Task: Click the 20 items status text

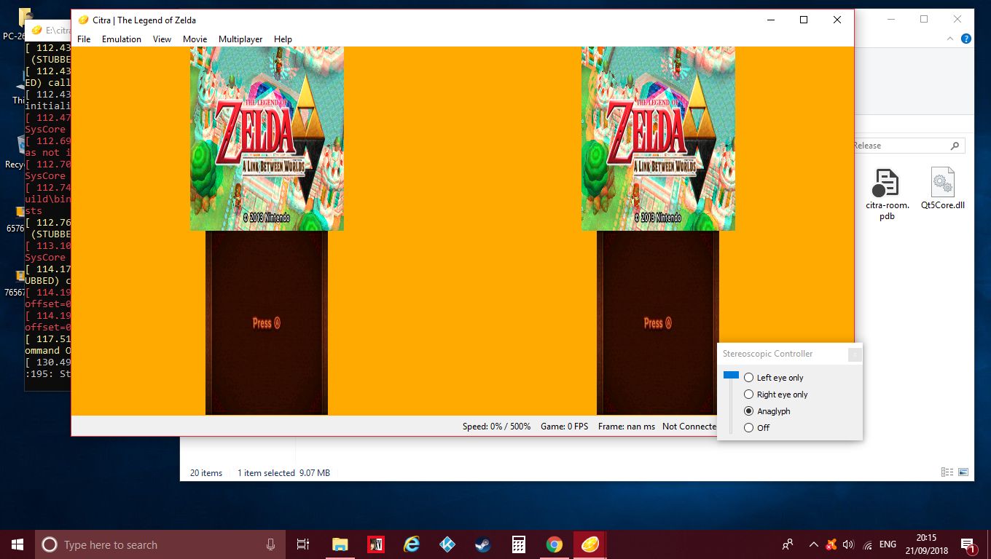Action: click(x=206, y=473)
